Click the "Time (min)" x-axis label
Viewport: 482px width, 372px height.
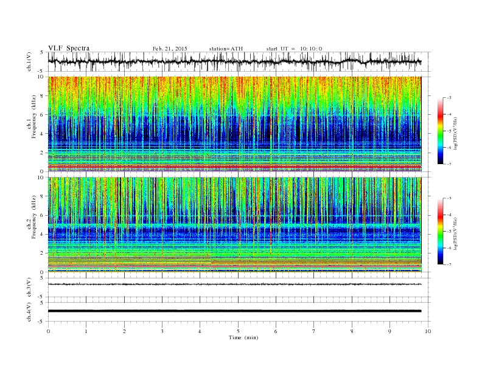pos(243,337)
